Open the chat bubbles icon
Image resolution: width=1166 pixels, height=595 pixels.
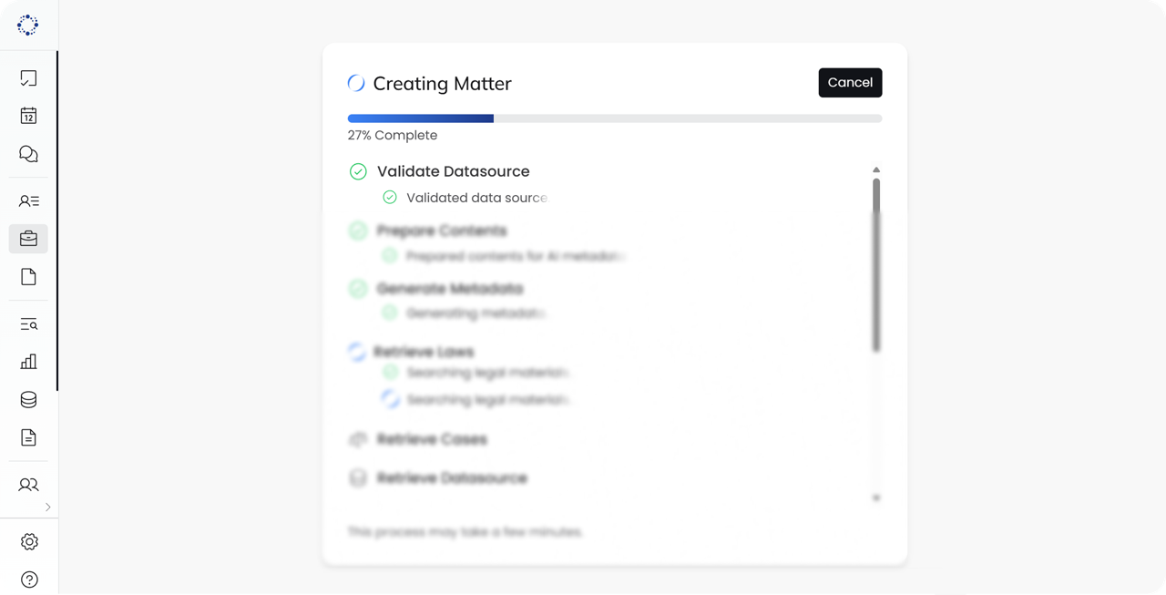[28, 154]
